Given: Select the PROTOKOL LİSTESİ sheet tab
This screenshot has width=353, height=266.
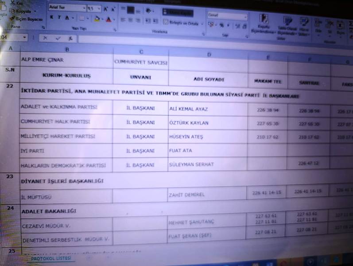Looking at the screenshot, I should [x=50, y=258].
